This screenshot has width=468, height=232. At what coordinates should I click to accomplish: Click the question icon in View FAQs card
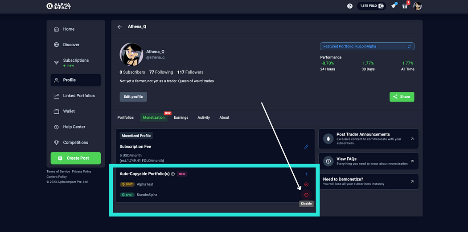point(328,161)
